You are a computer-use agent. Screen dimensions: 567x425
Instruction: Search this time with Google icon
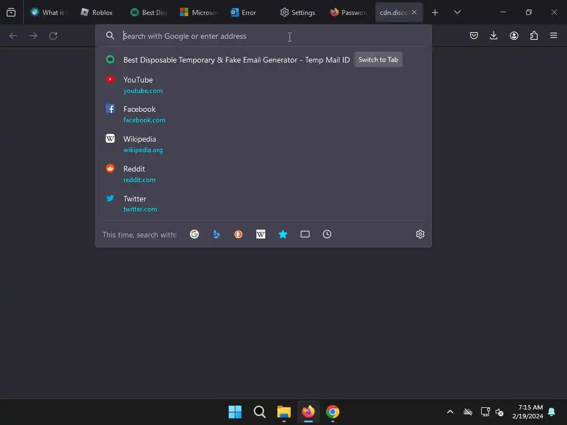pos(194,234)
